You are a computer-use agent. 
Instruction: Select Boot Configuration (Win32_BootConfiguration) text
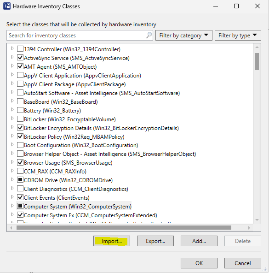[81, 145]
